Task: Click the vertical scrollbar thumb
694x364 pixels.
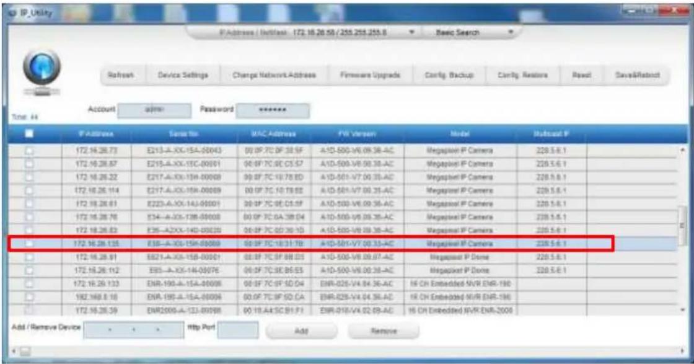Action: coord(682,226)
